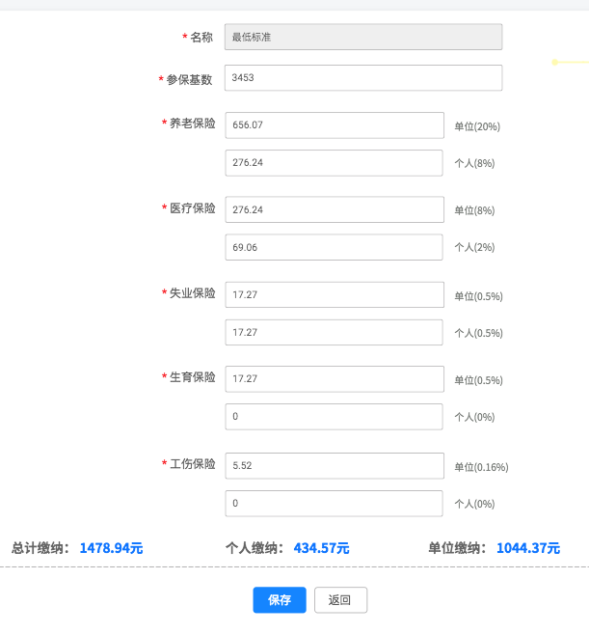Click the 工伤保险 个人(0%) field
Image resolution: width=589 pixels, height=634 pixels.
(334, 503)
